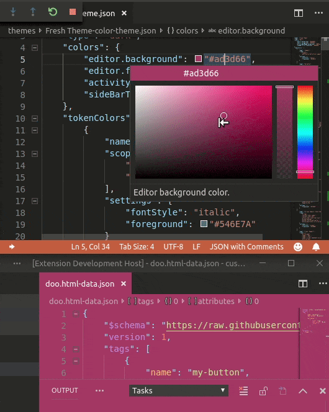
Task: Open the Tasks output channel dropdown
Action: coord(179,390)
